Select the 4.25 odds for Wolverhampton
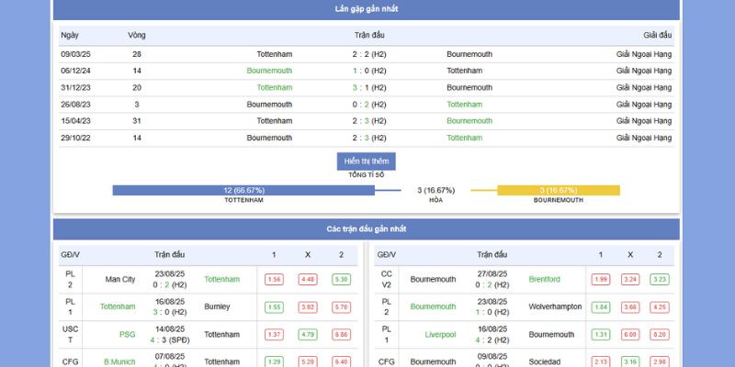Image resolution: width=735 pixels, height=367 pixels. (x=659, y=306)
